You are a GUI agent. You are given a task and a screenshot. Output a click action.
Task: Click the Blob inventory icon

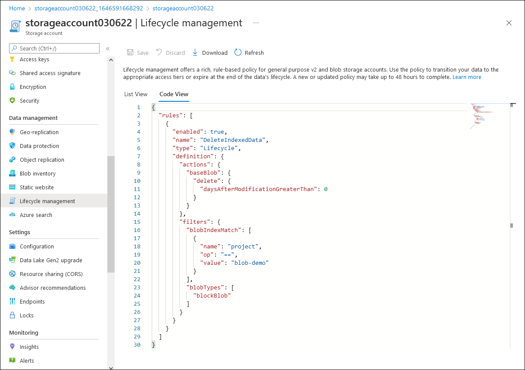(x=12, y=174)
